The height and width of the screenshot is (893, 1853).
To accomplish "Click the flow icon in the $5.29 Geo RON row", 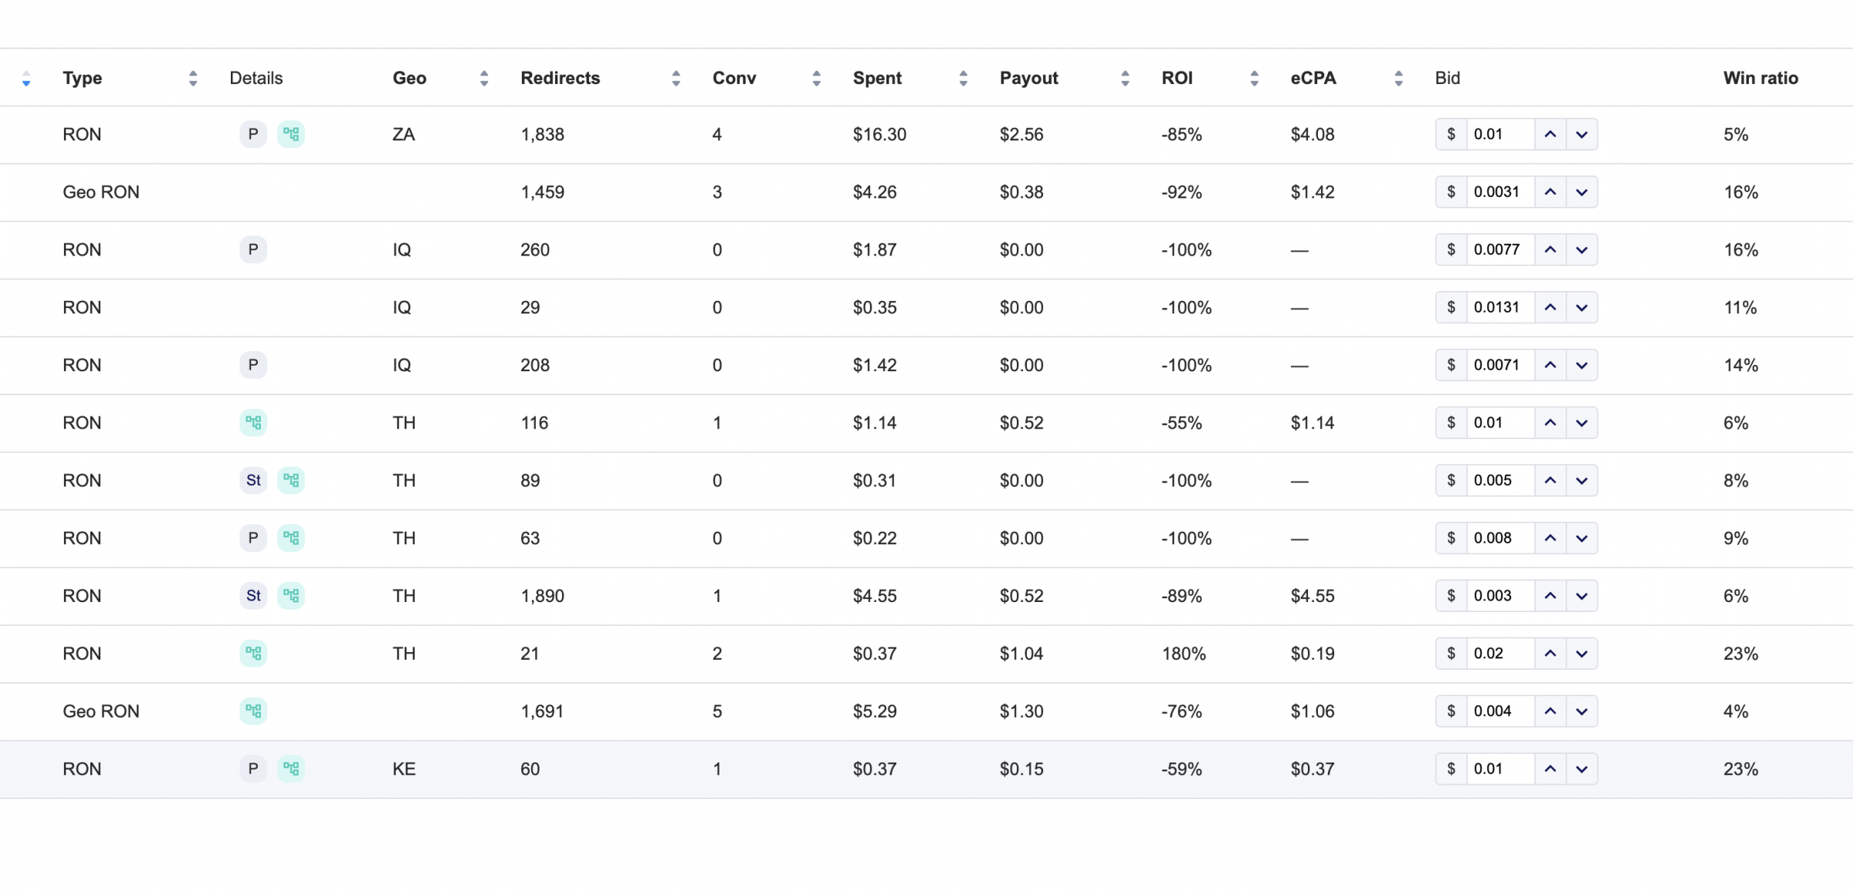I will coord(253,711).
